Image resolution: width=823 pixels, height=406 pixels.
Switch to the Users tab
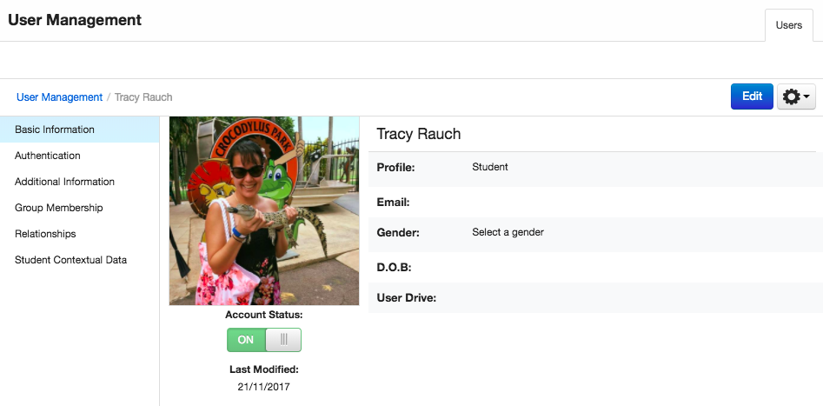(x=789, y=25)
